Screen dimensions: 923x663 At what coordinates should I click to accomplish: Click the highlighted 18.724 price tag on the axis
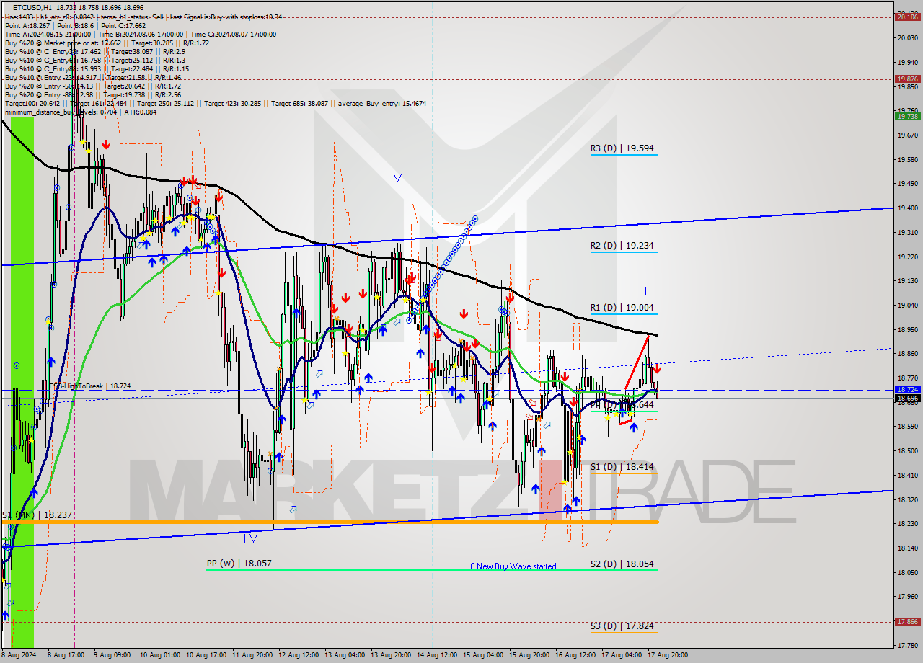coord(907,390)
